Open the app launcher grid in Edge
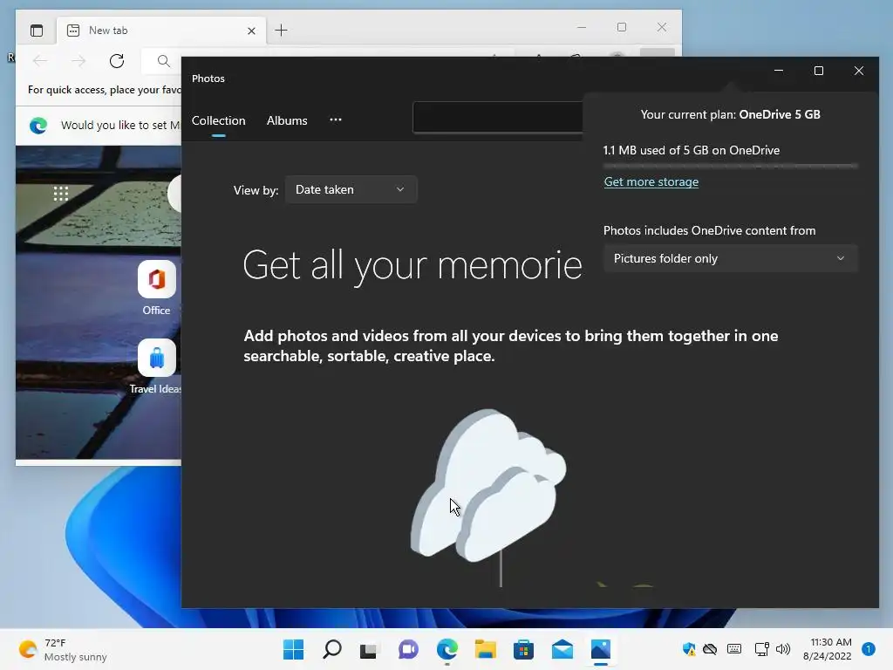893x670 pixels. tap(61, 194)
